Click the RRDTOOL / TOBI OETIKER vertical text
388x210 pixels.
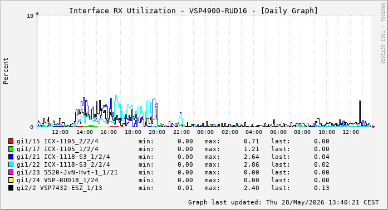click(382, 33)
